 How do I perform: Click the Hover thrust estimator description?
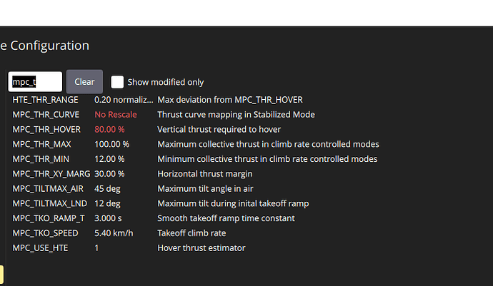pyautogui.click(x=201, y=248)
